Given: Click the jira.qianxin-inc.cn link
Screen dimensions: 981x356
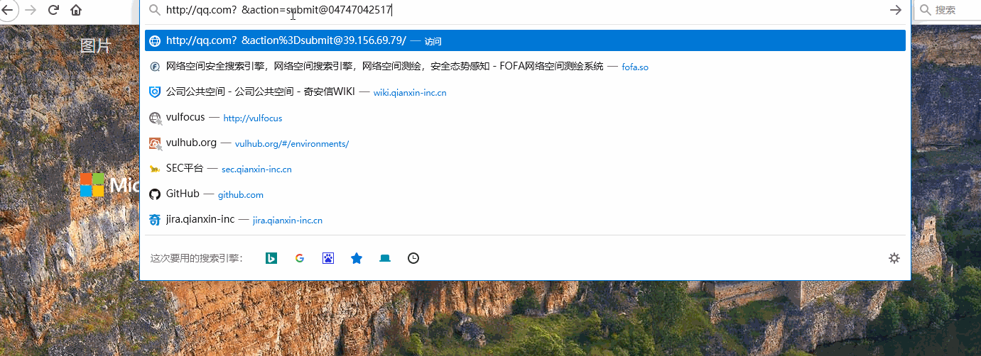Looking at the screenshot, I should [288, 221].
